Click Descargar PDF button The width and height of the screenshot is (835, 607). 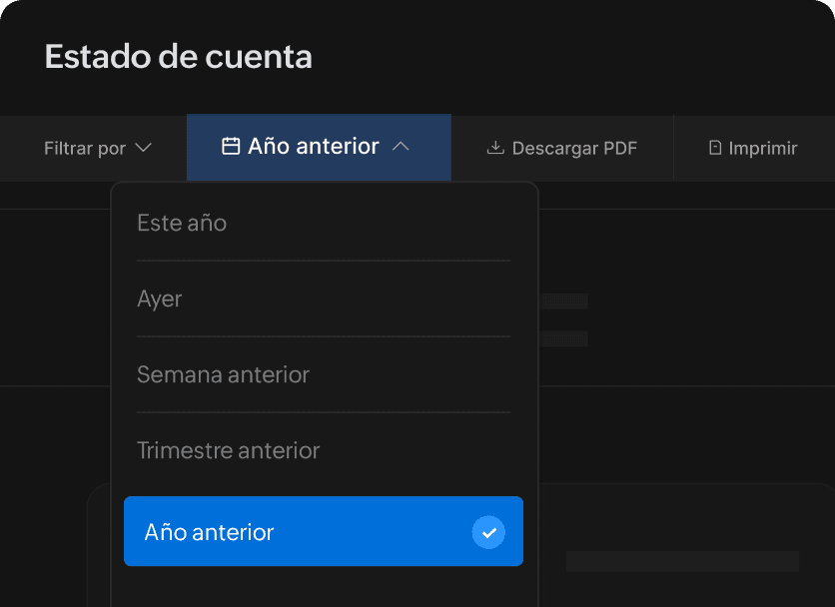tap(562, 148)
